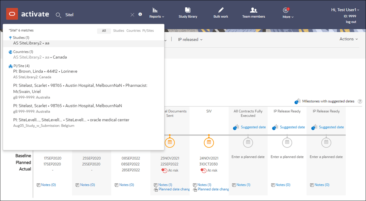Click the log out link

coord(351,22)
